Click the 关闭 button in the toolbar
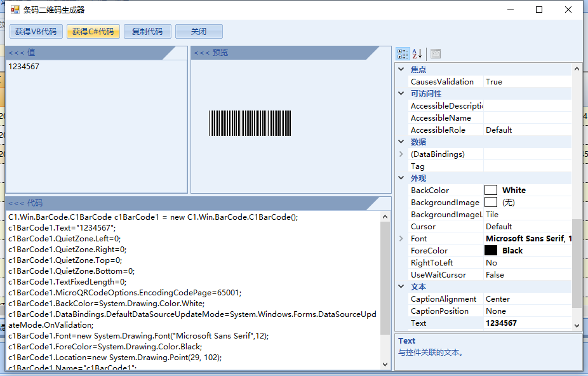Viewport: 588px width, 376px height. point(199,32)
